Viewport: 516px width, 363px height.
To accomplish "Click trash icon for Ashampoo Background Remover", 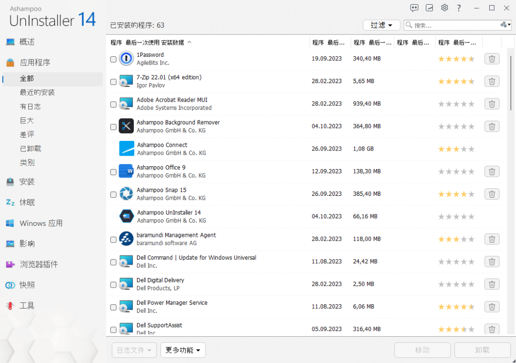I will (x=492, y=127).
